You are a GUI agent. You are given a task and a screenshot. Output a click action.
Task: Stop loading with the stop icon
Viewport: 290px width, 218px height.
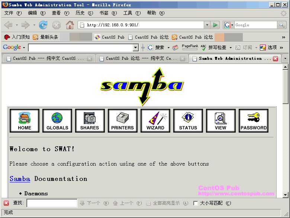point(57,25)
